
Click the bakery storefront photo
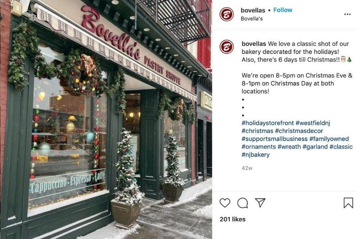106,119
